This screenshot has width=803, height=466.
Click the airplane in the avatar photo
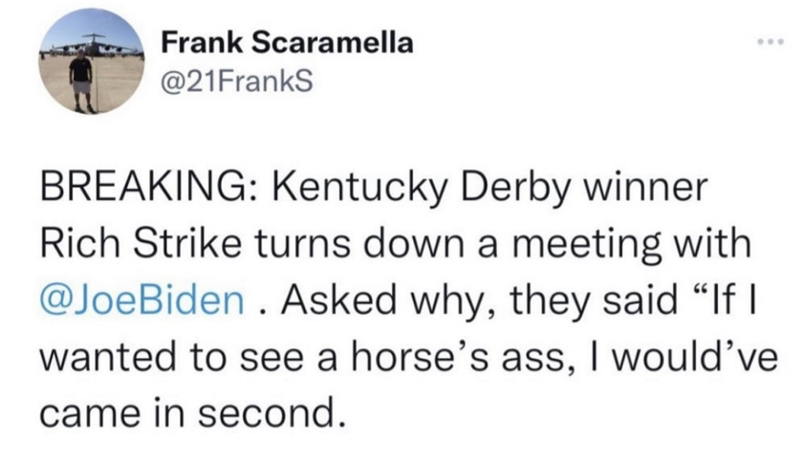coord(94,44)
